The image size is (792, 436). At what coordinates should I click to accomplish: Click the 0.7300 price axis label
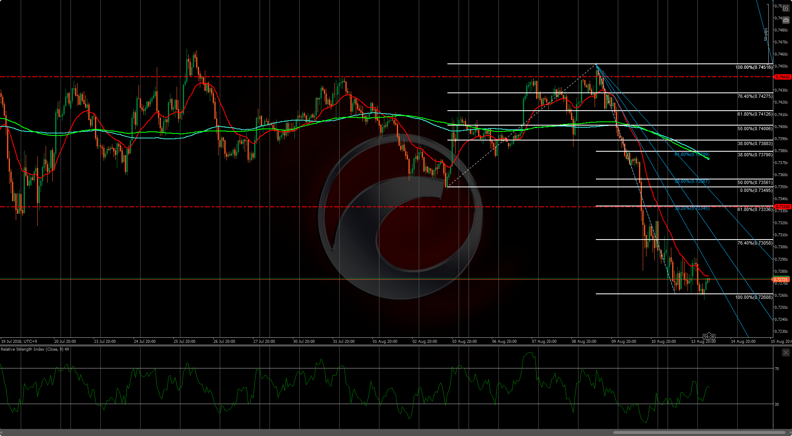pos(781,247)
